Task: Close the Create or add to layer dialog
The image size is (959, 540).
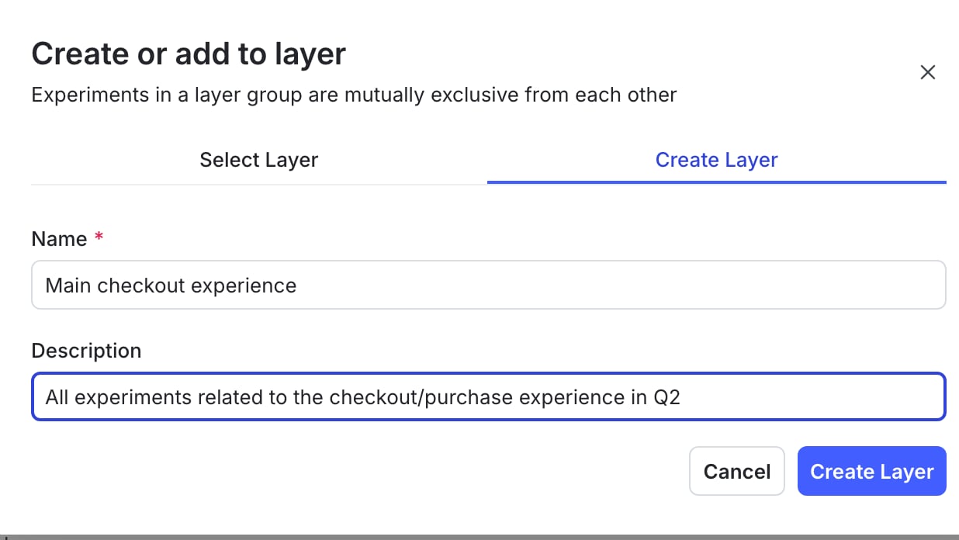Action: pos(927,72)
